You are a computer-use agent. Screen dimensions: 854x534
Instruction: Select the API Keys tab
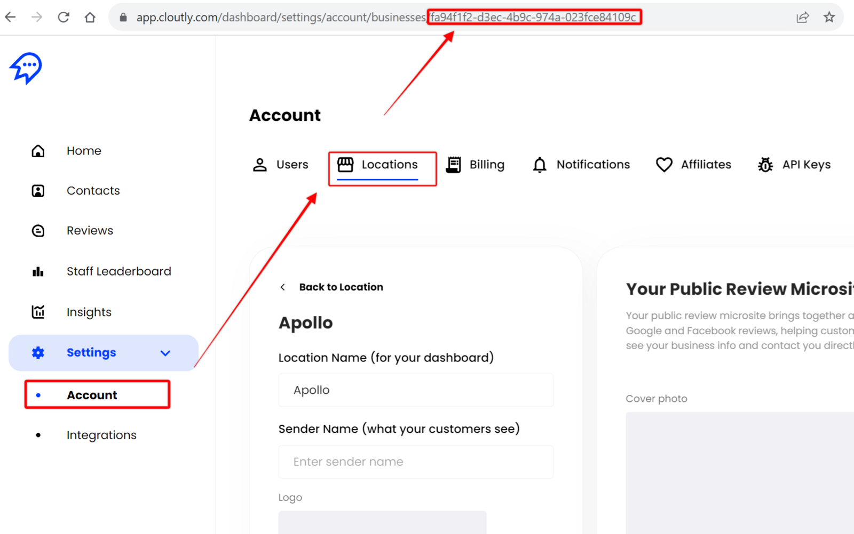pyautogui.click(x=794, y=165)
